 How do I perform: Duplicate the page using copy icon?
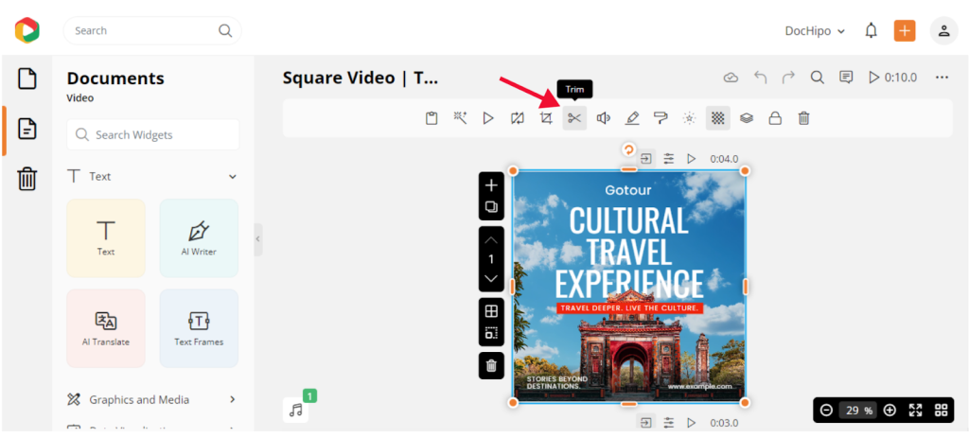(491, 207)
